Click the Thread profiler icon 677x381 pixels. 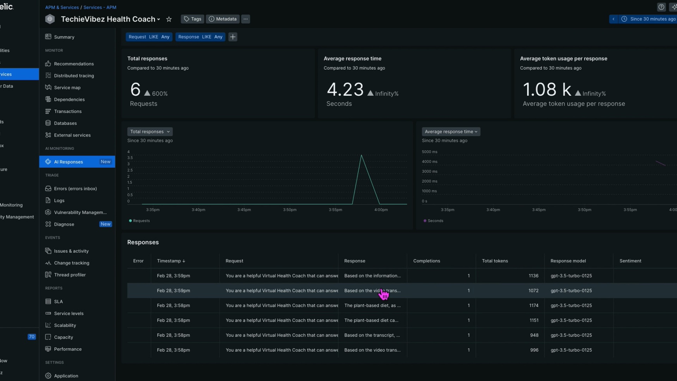48,274
